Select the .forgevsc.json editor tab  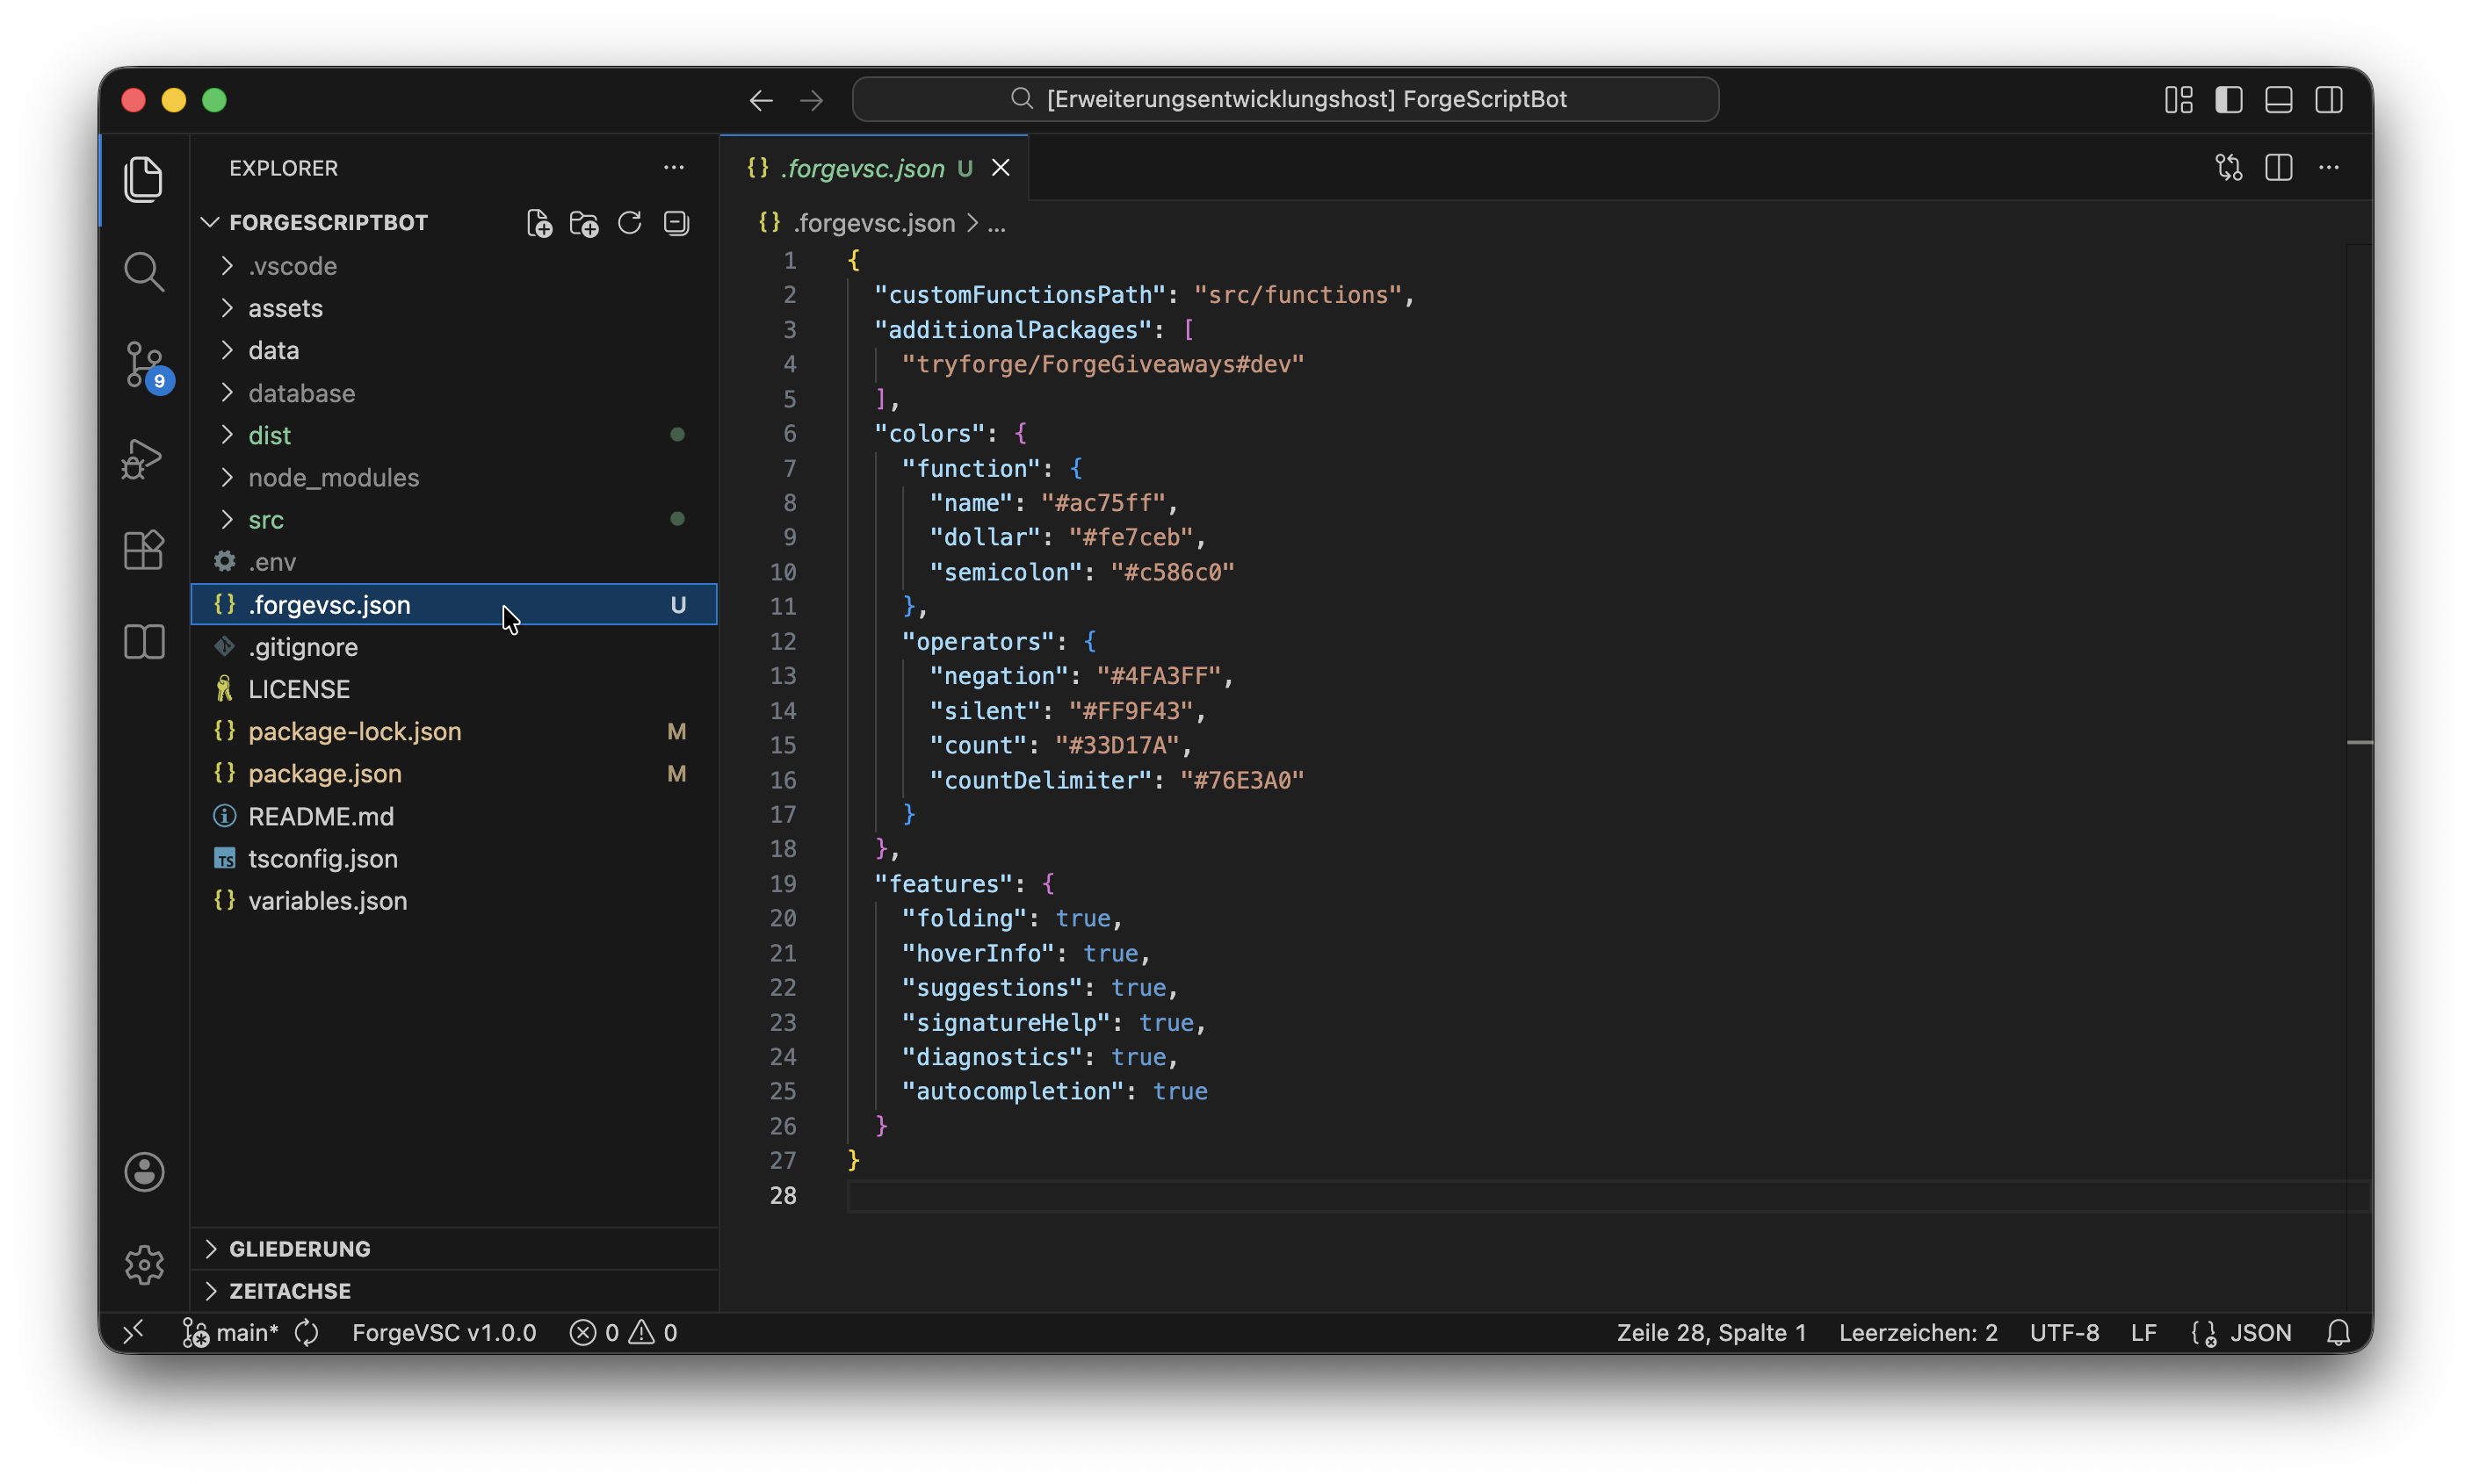click(x=864, y=168)
